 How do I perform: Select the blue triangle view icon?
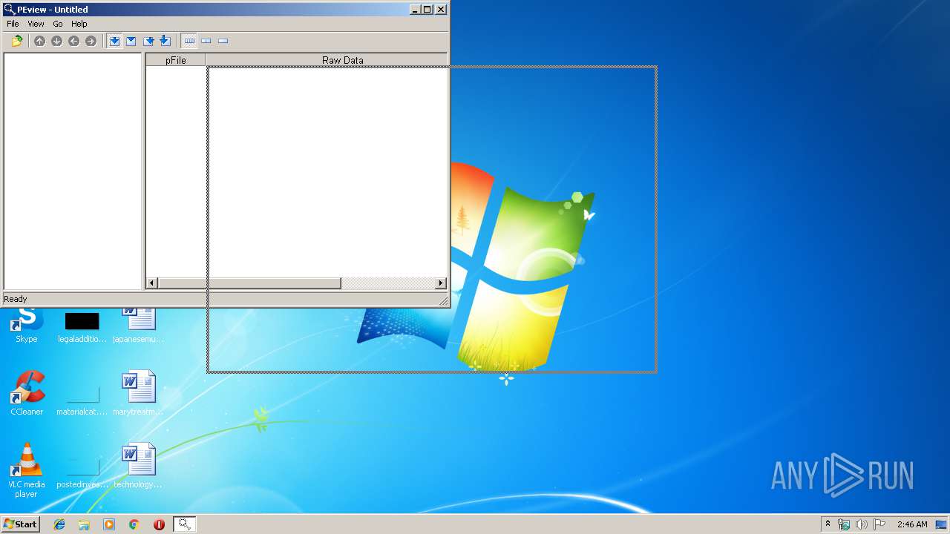(x=131, y=41)
